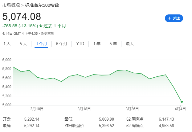Select the 1 天 time range tab
The image size is (192, 132).
pyautogui.click(x=7, y=44)
